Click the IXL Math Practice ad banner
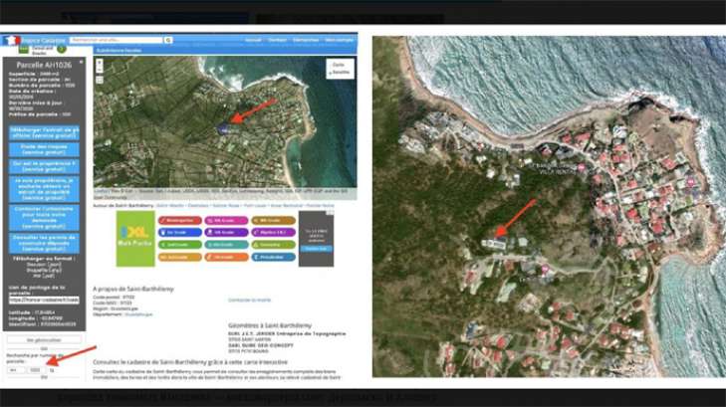The height and width of the screenshot is (407, 726). pyautogui.click(x=134, y=238)
